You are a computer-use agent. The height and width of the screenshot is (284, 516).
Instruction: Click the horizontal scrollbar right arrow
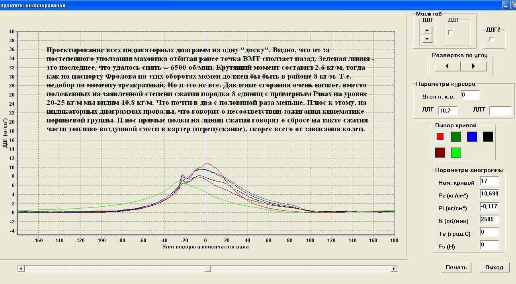394,269
